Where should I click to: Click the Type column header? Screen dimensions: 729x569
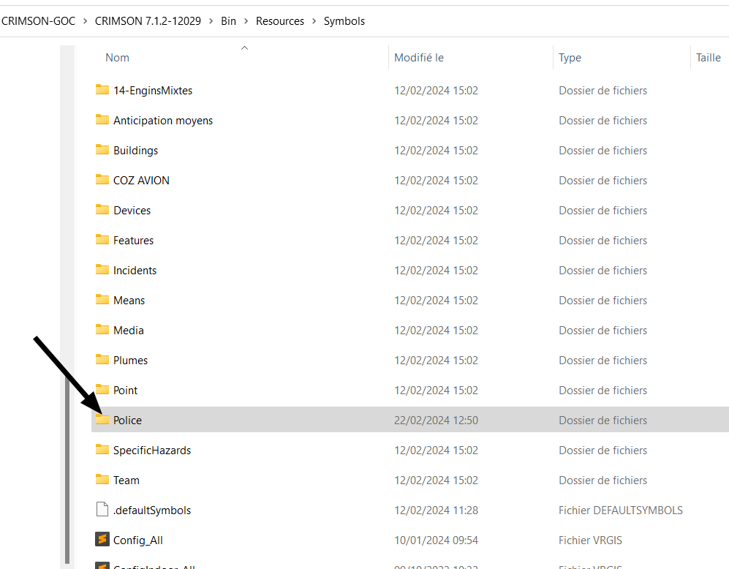point(570,58)
